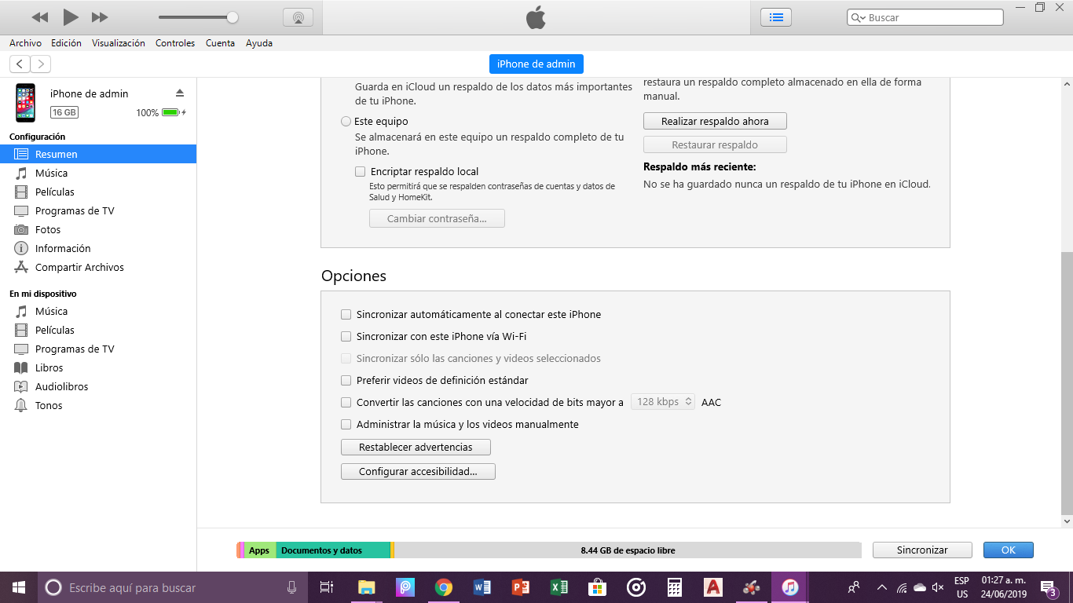Image resolution: width=1073 pixels, height=603 pixels.
Task: Go back with the left navigation arrow
Action: coord(20,64)
